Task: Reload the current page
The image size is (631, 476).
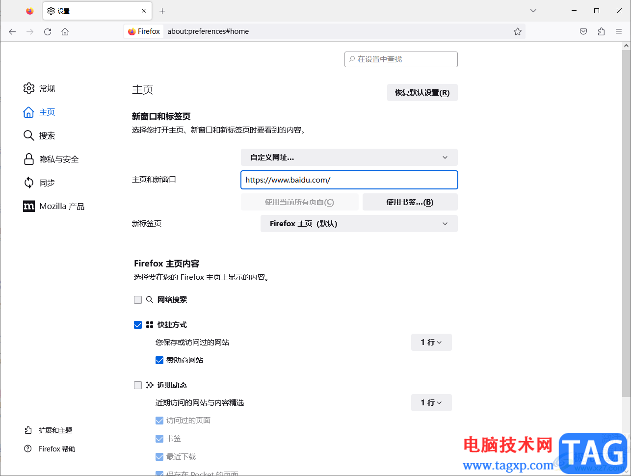Action: coord(48,31)
